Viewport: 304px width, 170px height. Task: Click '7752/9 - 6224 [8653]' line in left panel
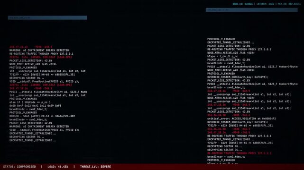pyautogui.click(x=42, y=75)
